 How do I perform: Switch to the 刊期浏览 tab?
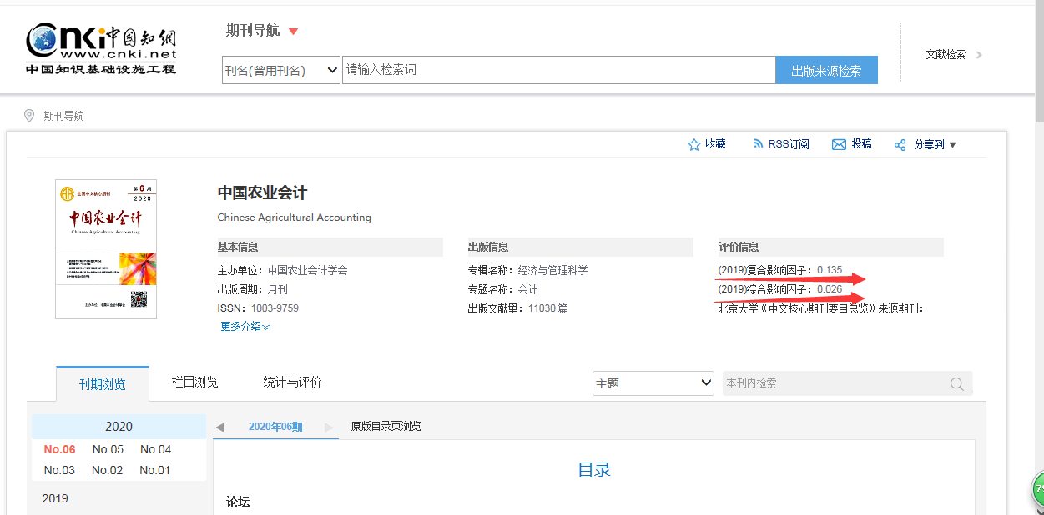click(x=103, y=384)
